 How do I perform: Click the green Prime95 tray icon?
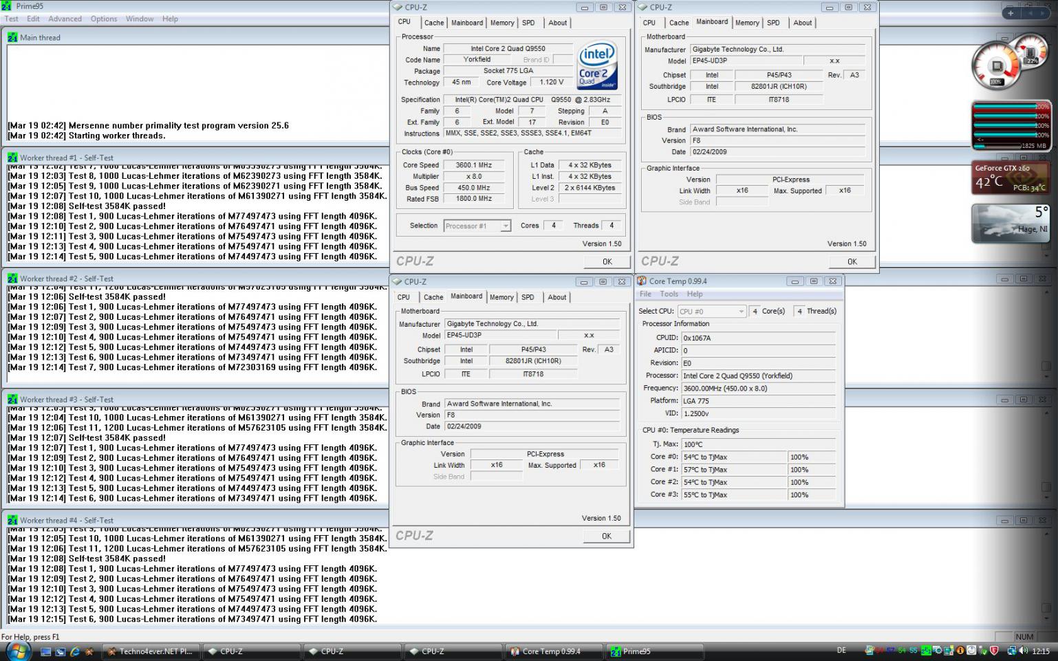926,651
